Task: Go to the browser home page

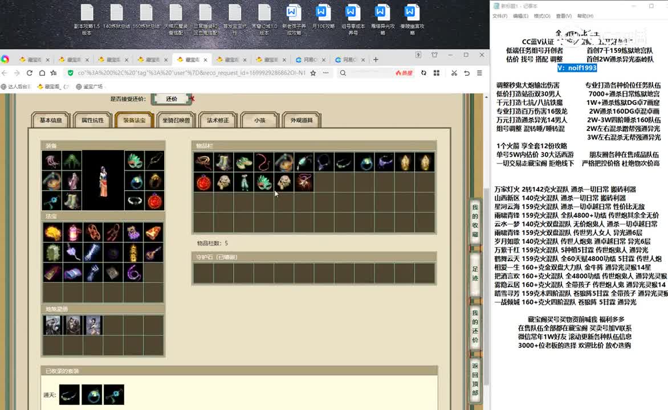Action: [42, 73]
